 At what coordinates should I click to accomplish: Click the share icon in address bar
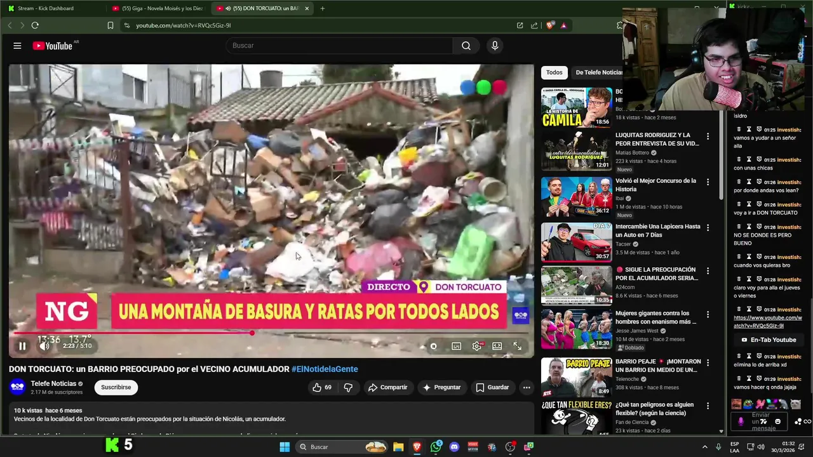point(534,25)
